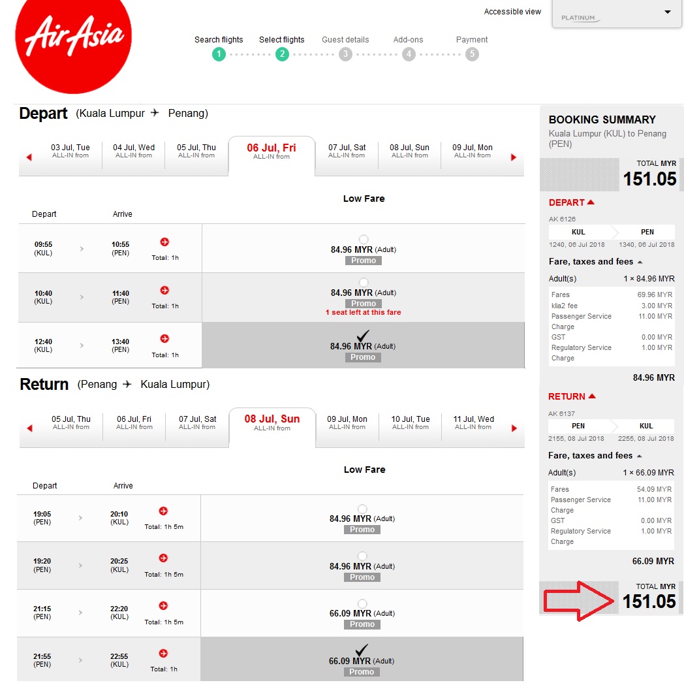Viewport: 684px width, 687px height.
Task: Select the 09:55 departure 84.96 MYR fare
Action: (x=364, y=240)
